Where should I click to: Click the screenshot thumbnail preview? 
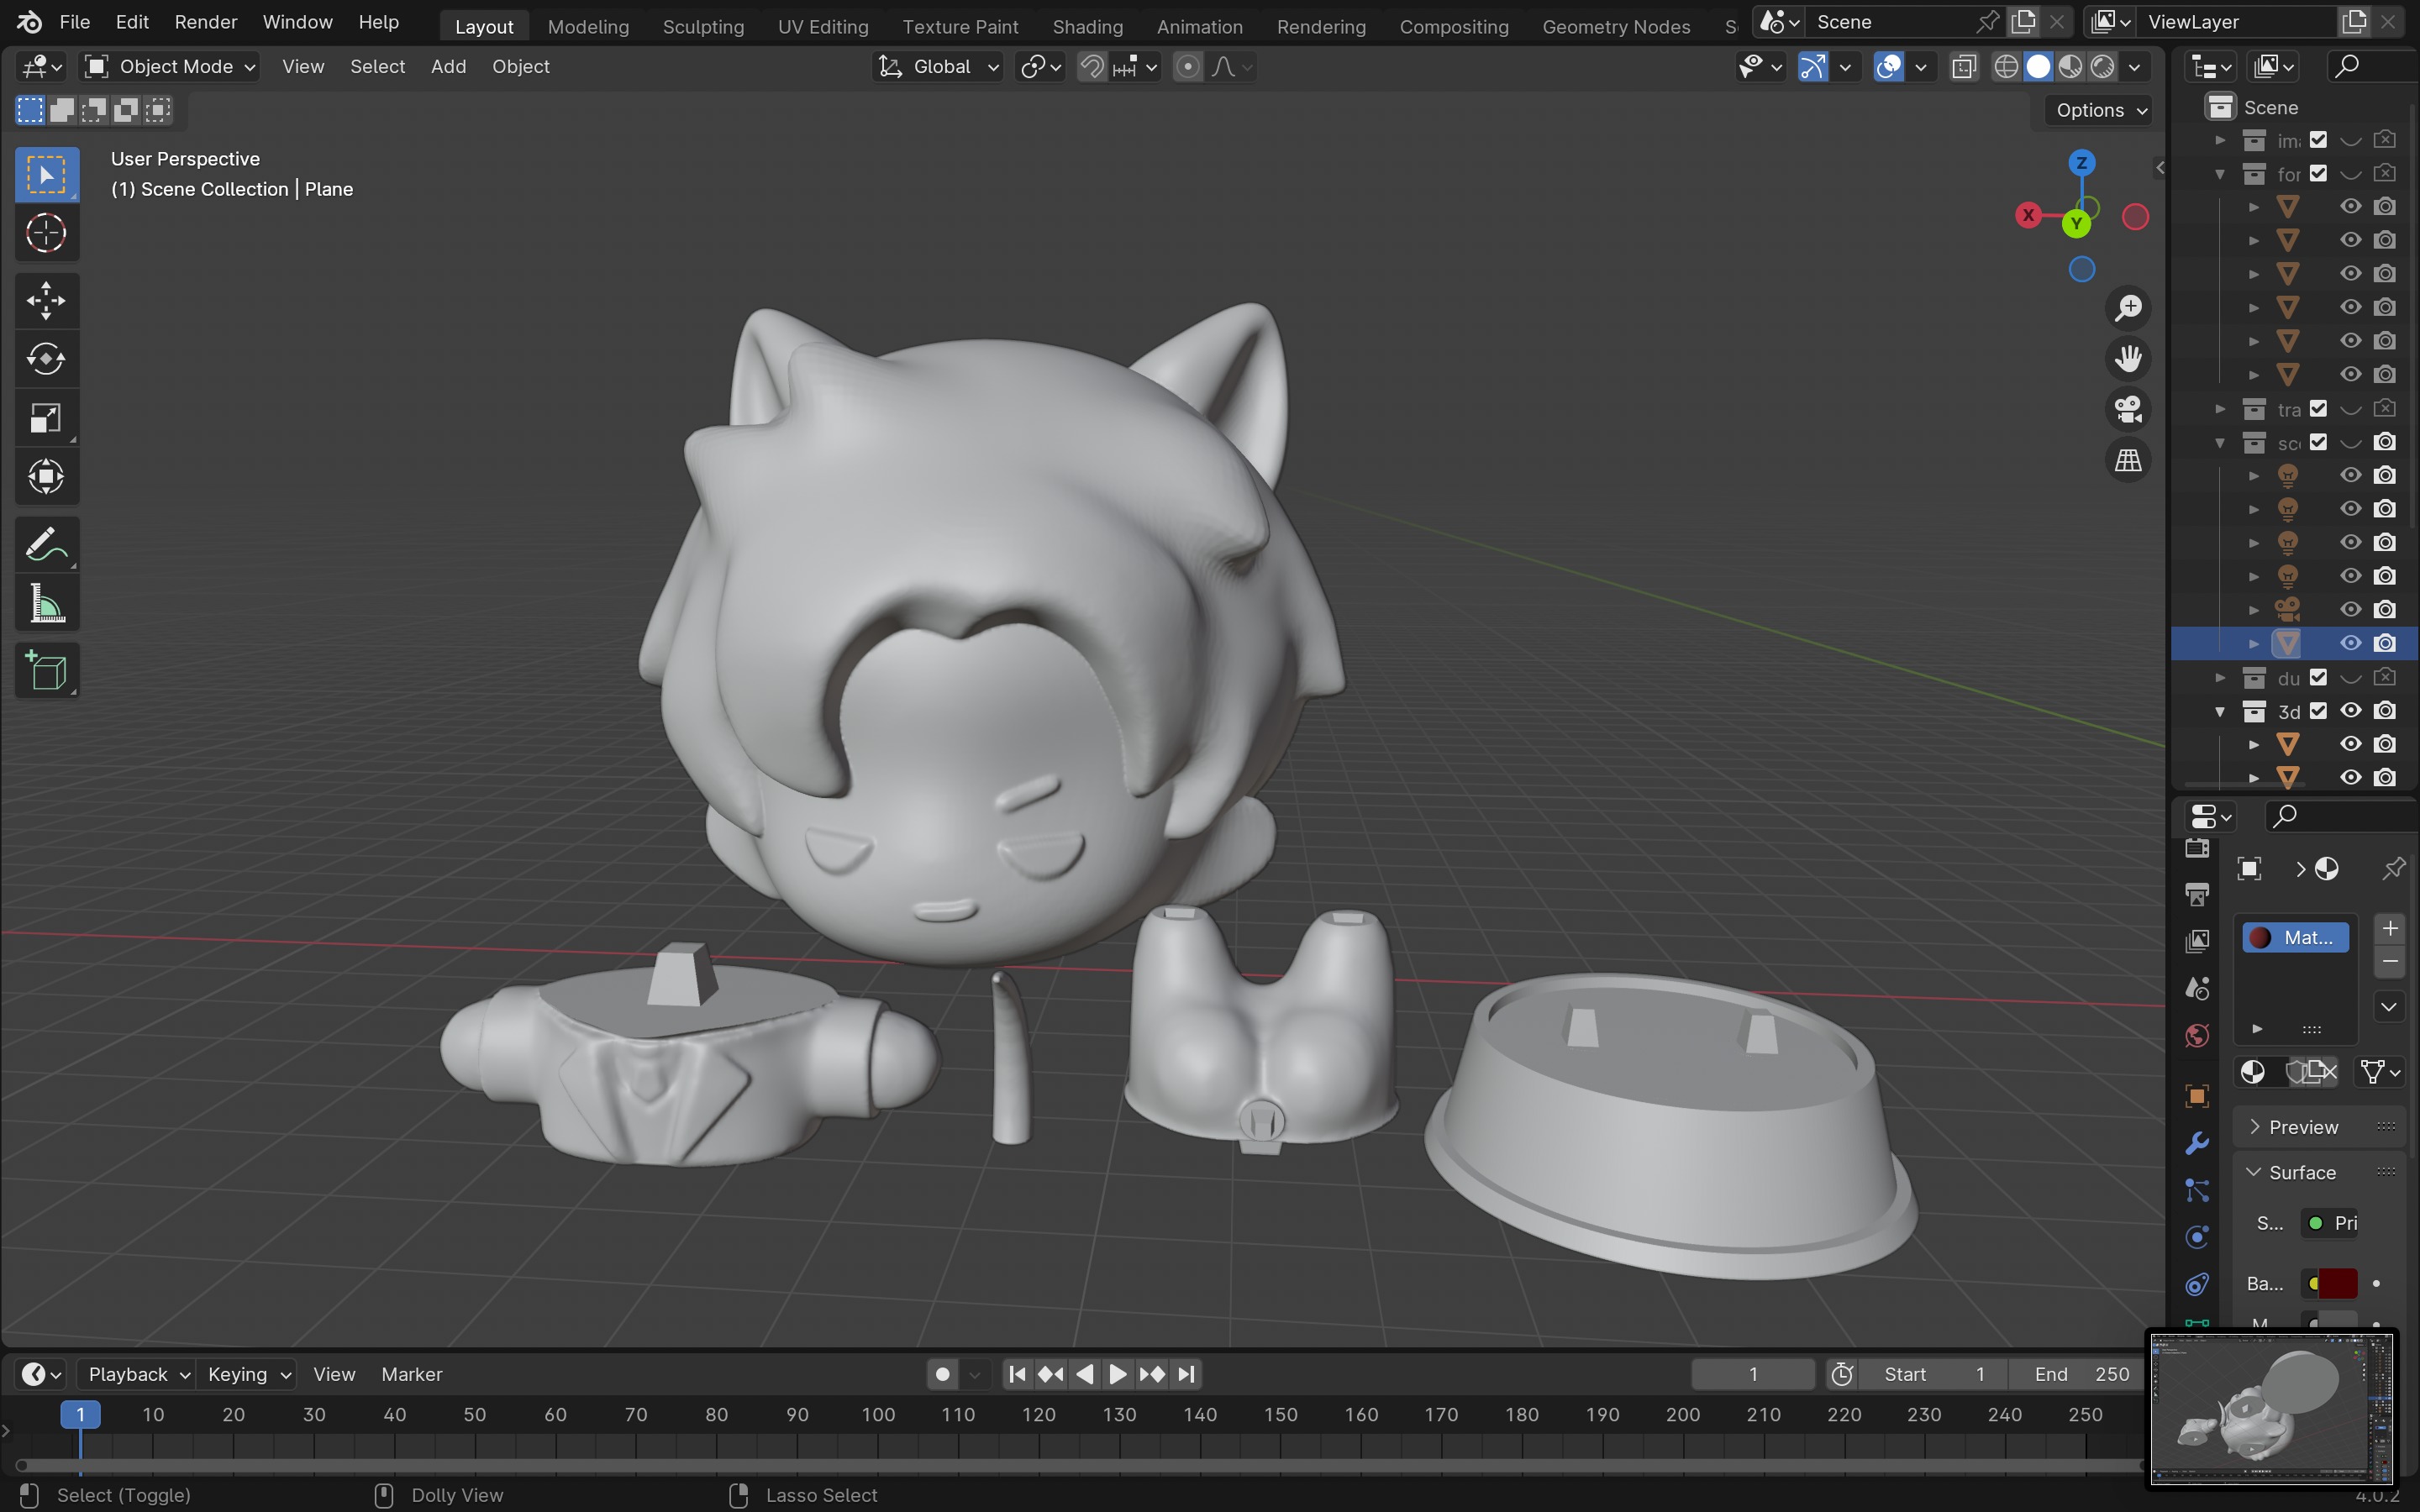(2272, 1408)
